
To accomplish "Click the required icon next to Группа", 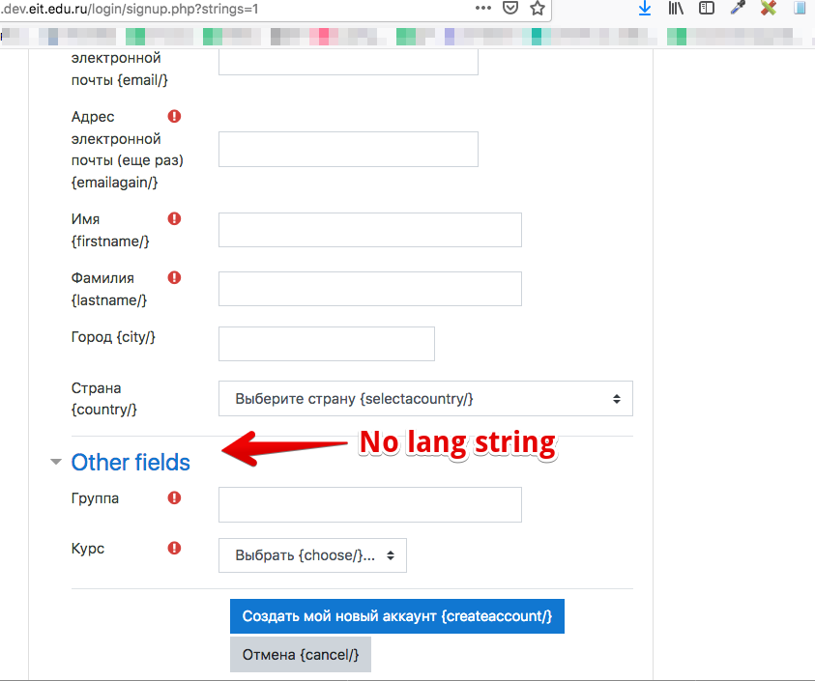I will pyautogui.click(x=174, y=498).
